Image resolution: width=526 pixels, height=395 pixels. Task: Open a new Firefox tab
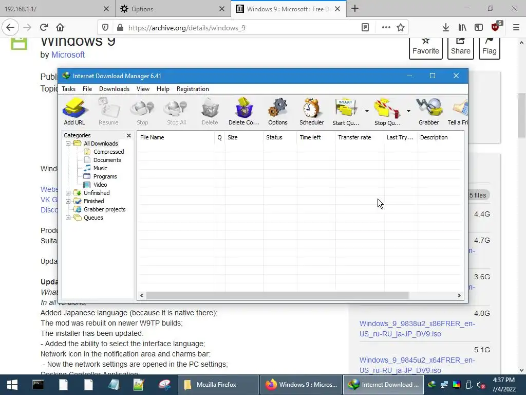pos(355,9)
